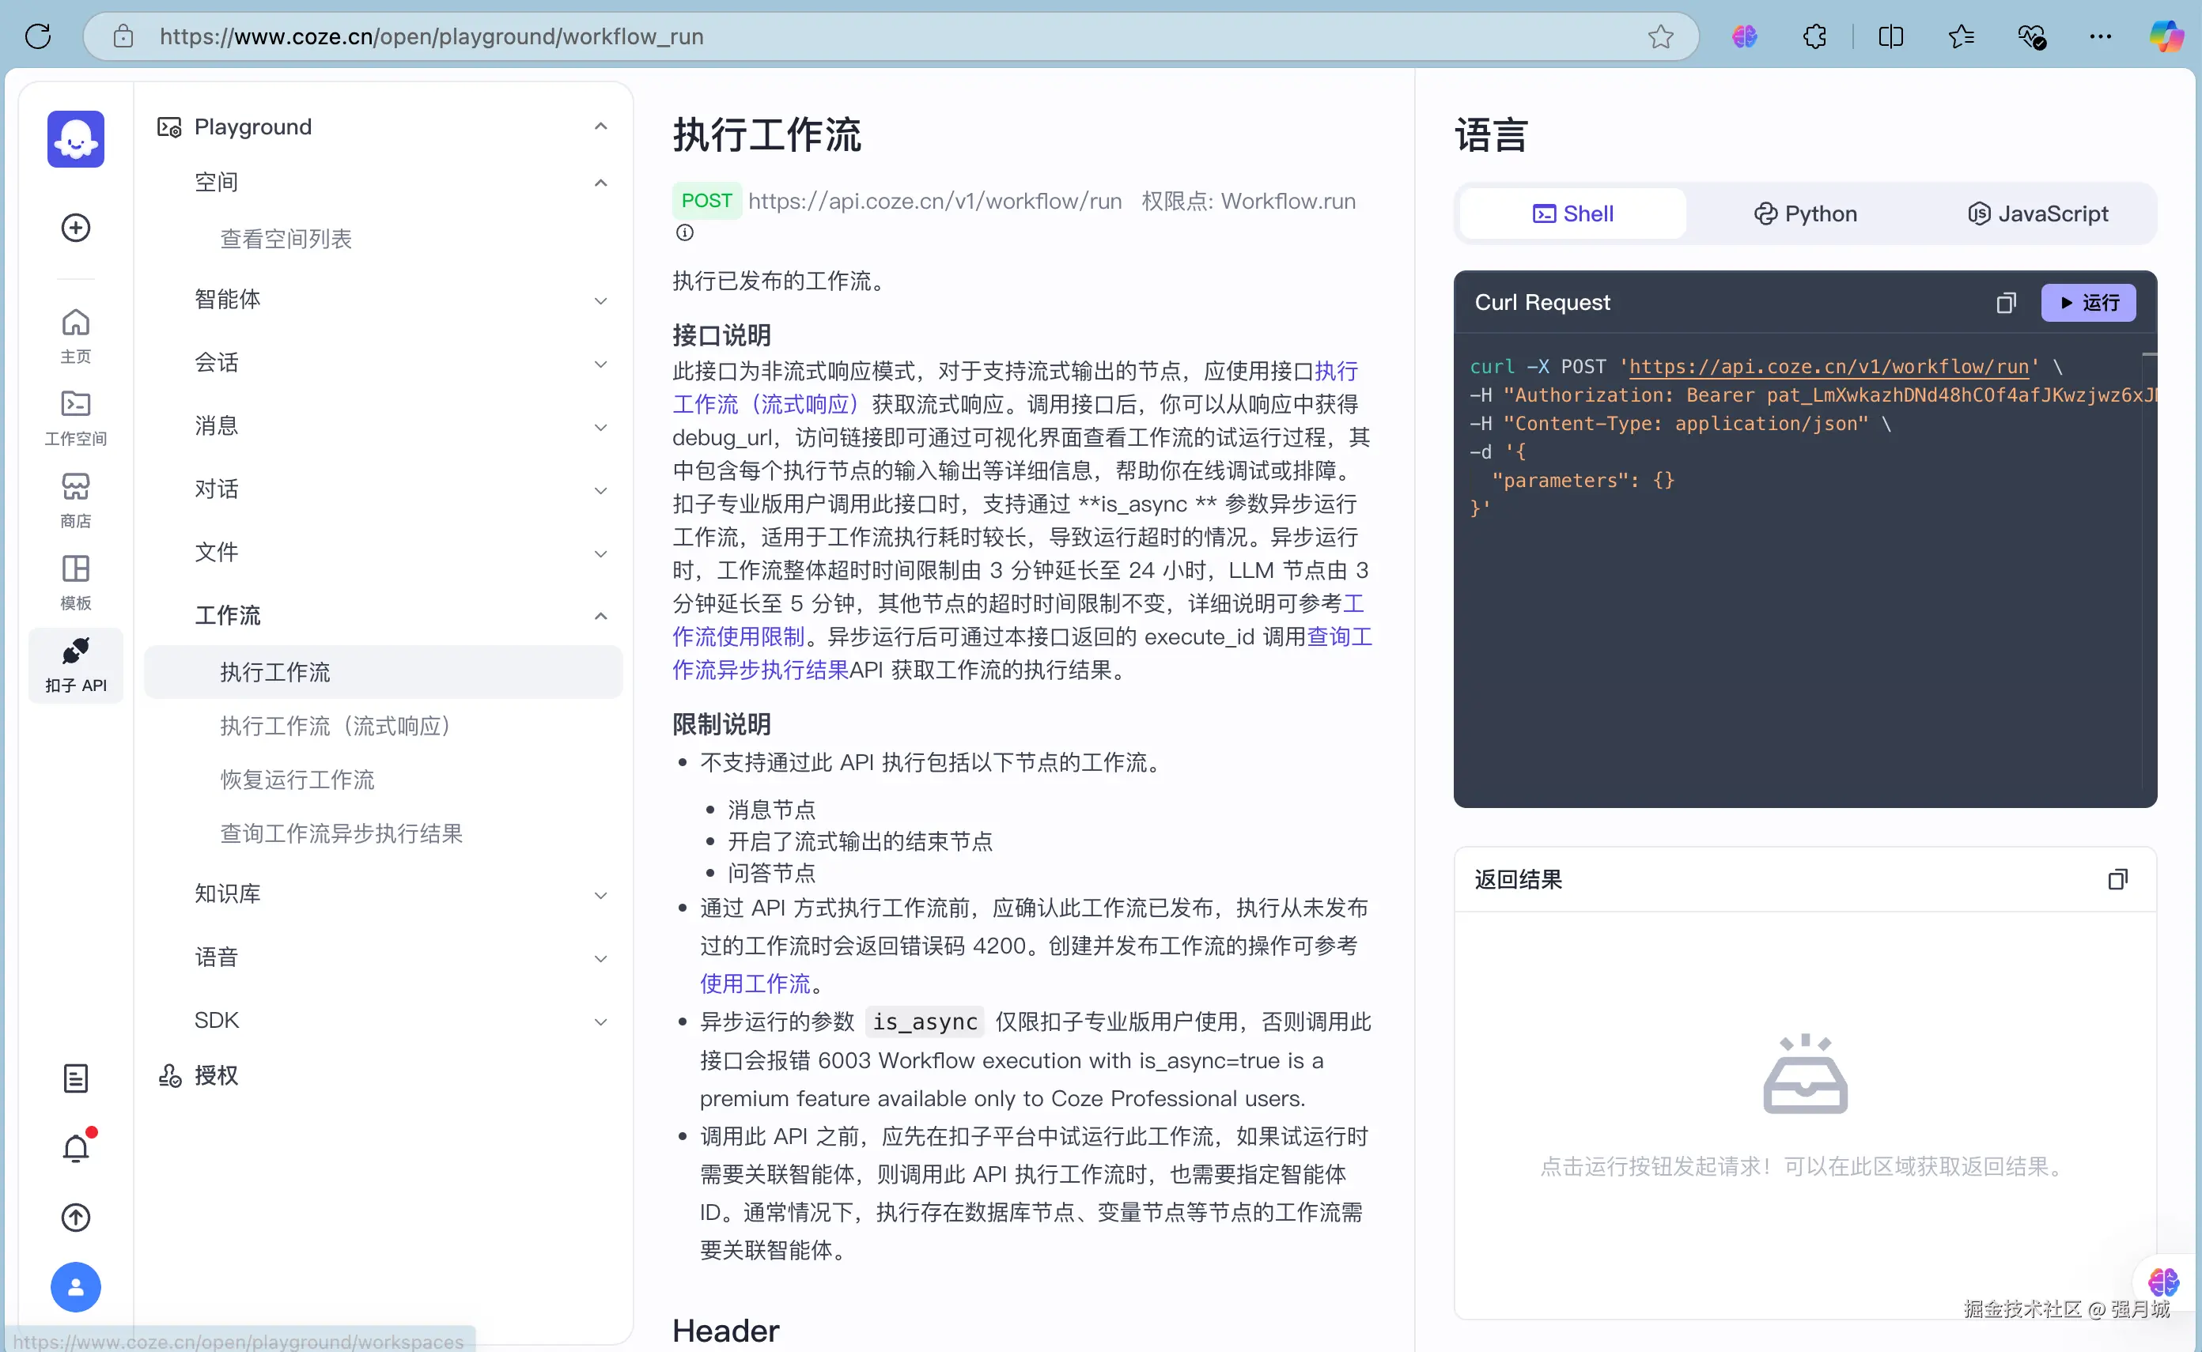Image resolution: width=2202 pixels, height=1352 pixels.
Task: Click the info icon under POST URL
Action: coord(684,232)
